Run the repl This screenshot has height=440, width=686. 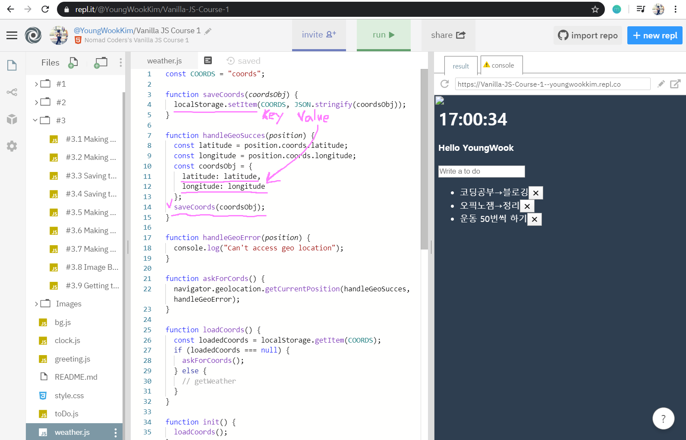click(x=384, y=35)
